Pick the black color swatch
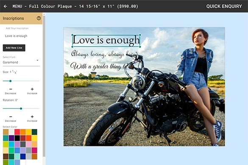248x165 pixels. [x=17, y=138]
